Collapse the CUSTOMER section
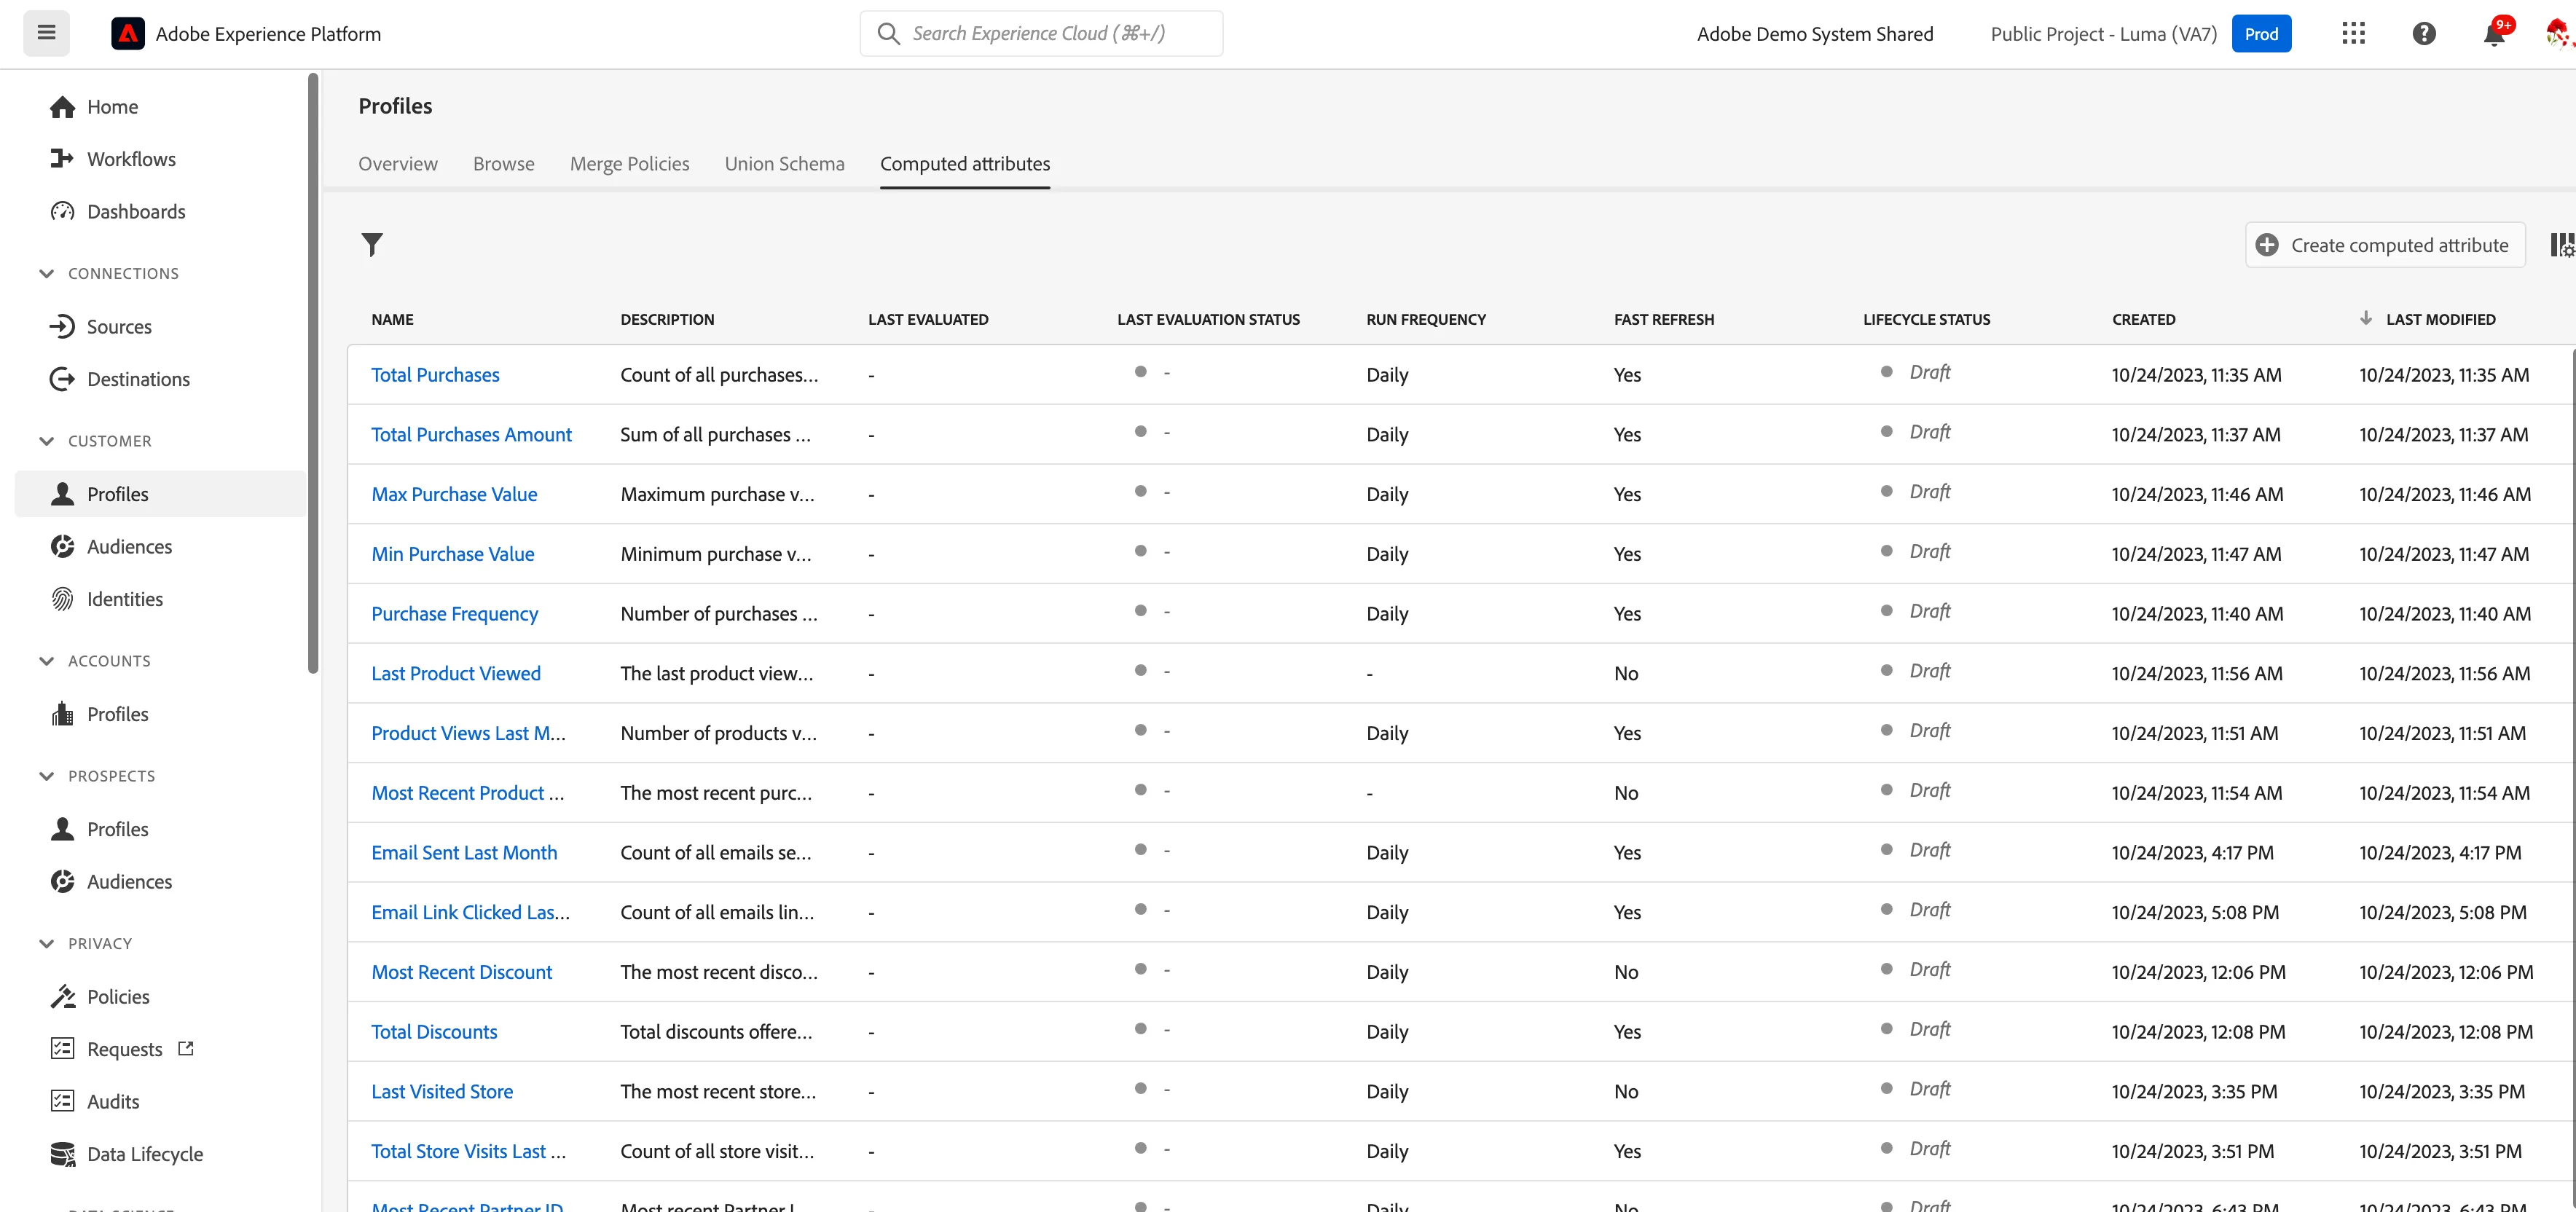 click(46, 441)
